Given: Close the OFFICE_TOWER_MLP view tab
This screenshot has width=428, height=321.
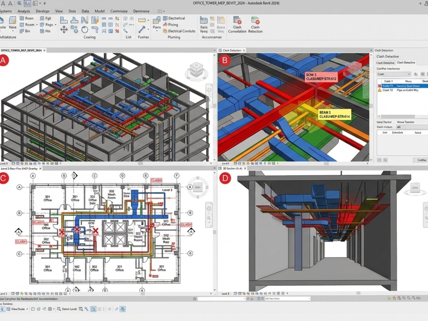Looking at the screenshot, I should [x=44, y=50].
